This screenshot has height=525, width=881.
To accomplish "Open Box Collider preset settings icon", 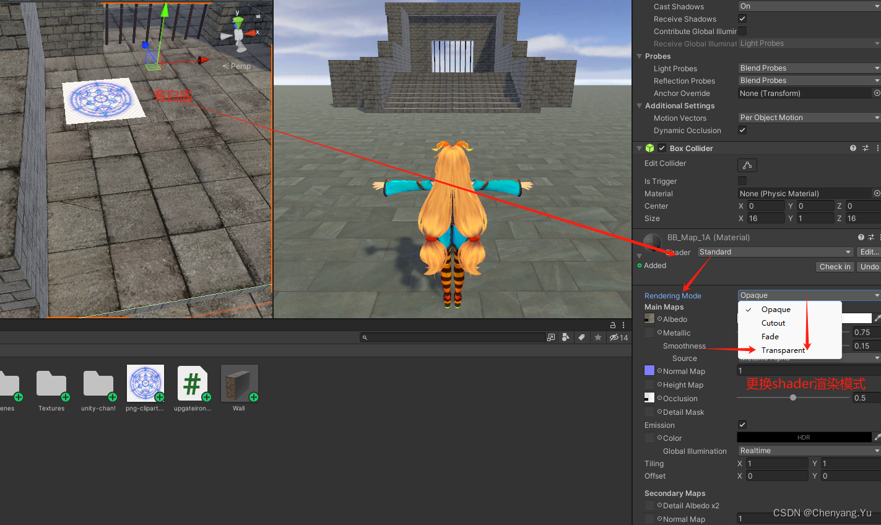I will [x=866, y=148].
